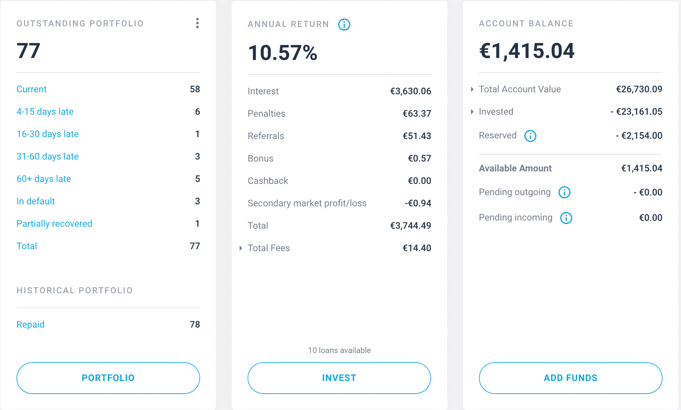The height and width of the screenshot is (410, 681).
Task: Expand the Total Fees details
Action: 241,248
